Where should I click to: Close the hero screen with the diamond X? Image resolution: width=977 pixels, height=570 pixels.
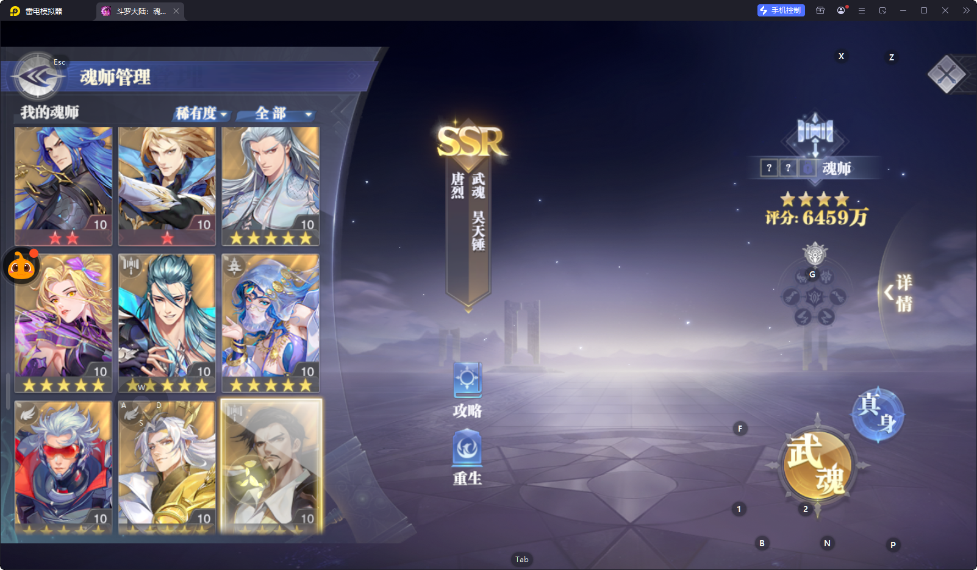click(947, 74)
